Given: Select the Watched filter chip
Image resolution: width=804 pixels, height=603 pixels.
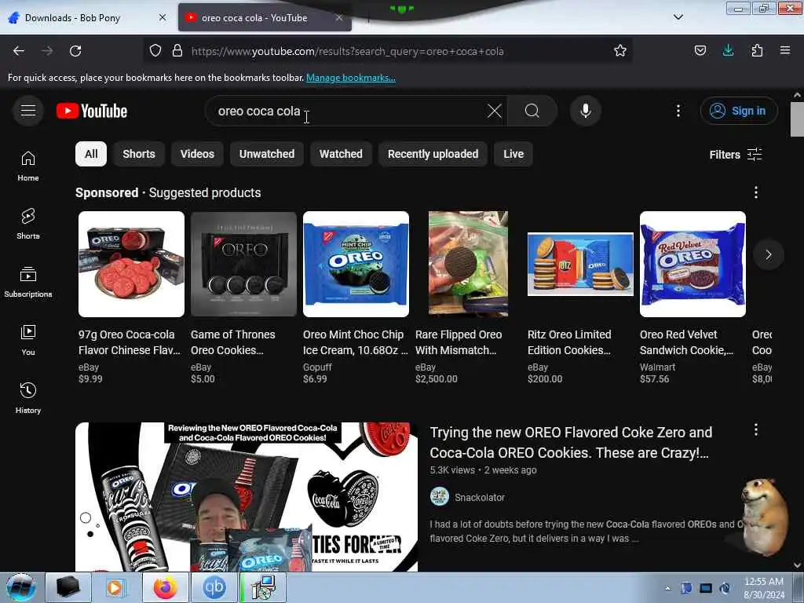Looking at the screenshot, I should pos(341,154).
